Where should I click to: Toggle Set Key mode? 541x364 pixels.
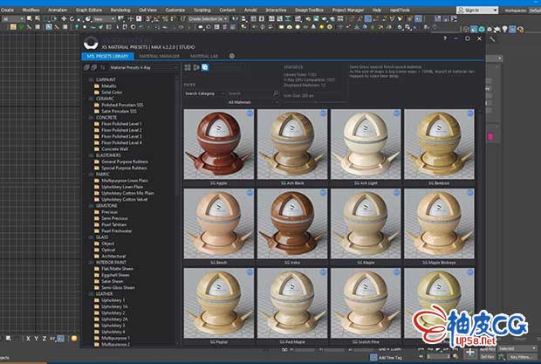click(x=488, y=357)
